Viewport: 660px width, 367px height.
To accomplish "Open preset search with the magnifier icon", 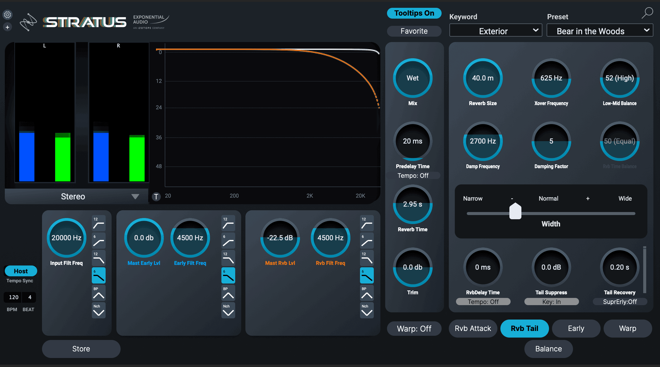I will [647, 13].
